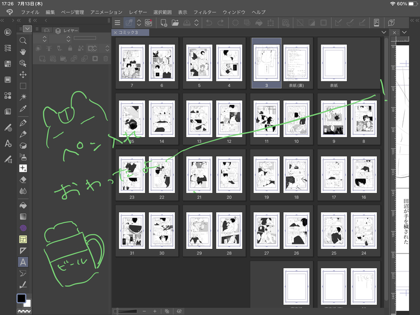
Task: Select the Balloon tool
Action: coord(23,273)
